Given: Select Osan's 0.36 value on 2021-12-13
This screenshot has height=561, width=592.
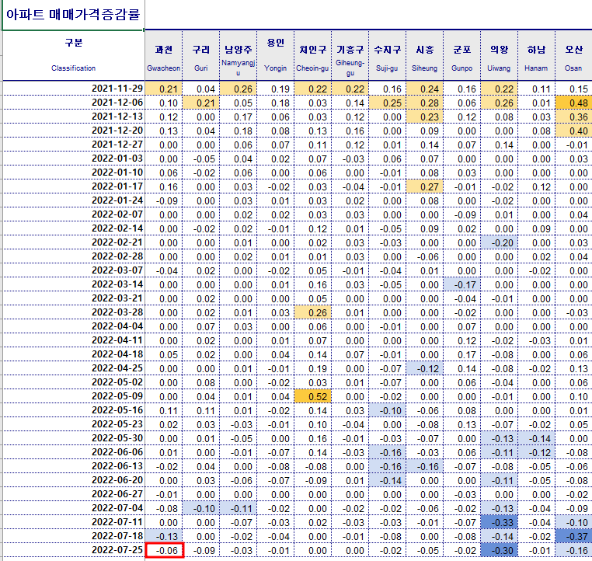Looking at the screenshot, I should click(x=573, y=117).
